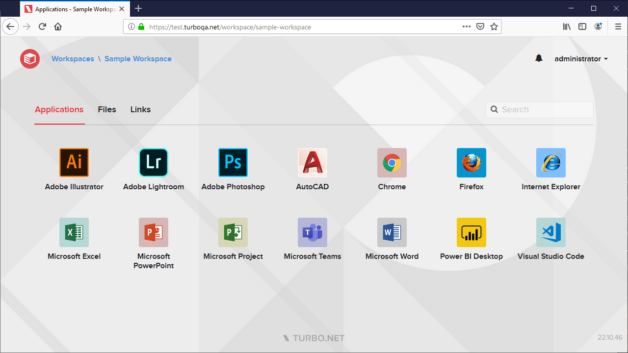
Task: Click the Microsoft Teams label text
Action: coord(313,256)
